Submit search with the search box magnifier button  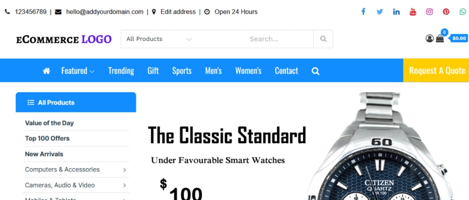323,39
